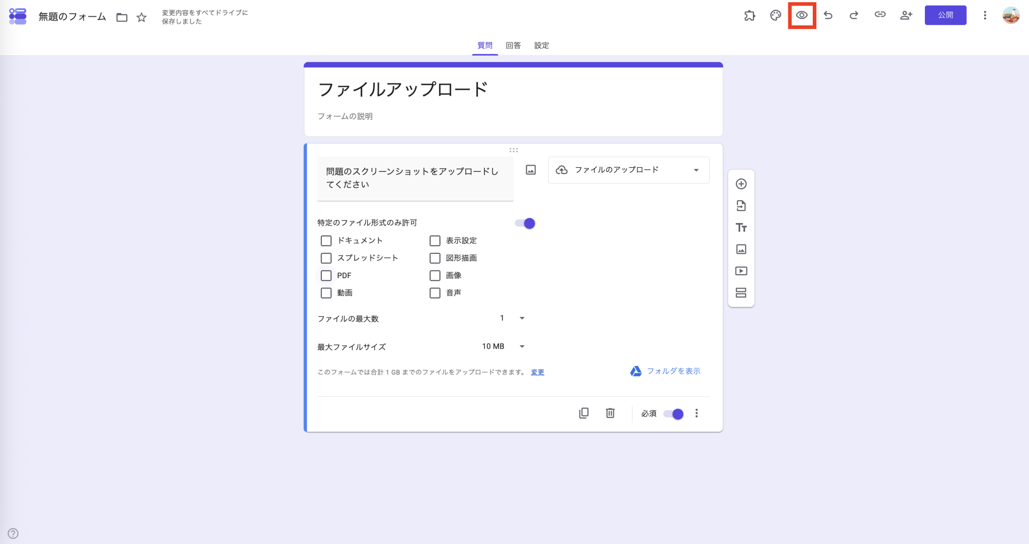Check the ドキュメント file type
This screenshot has width=1029, height=544.
click(x=326, y=241)
